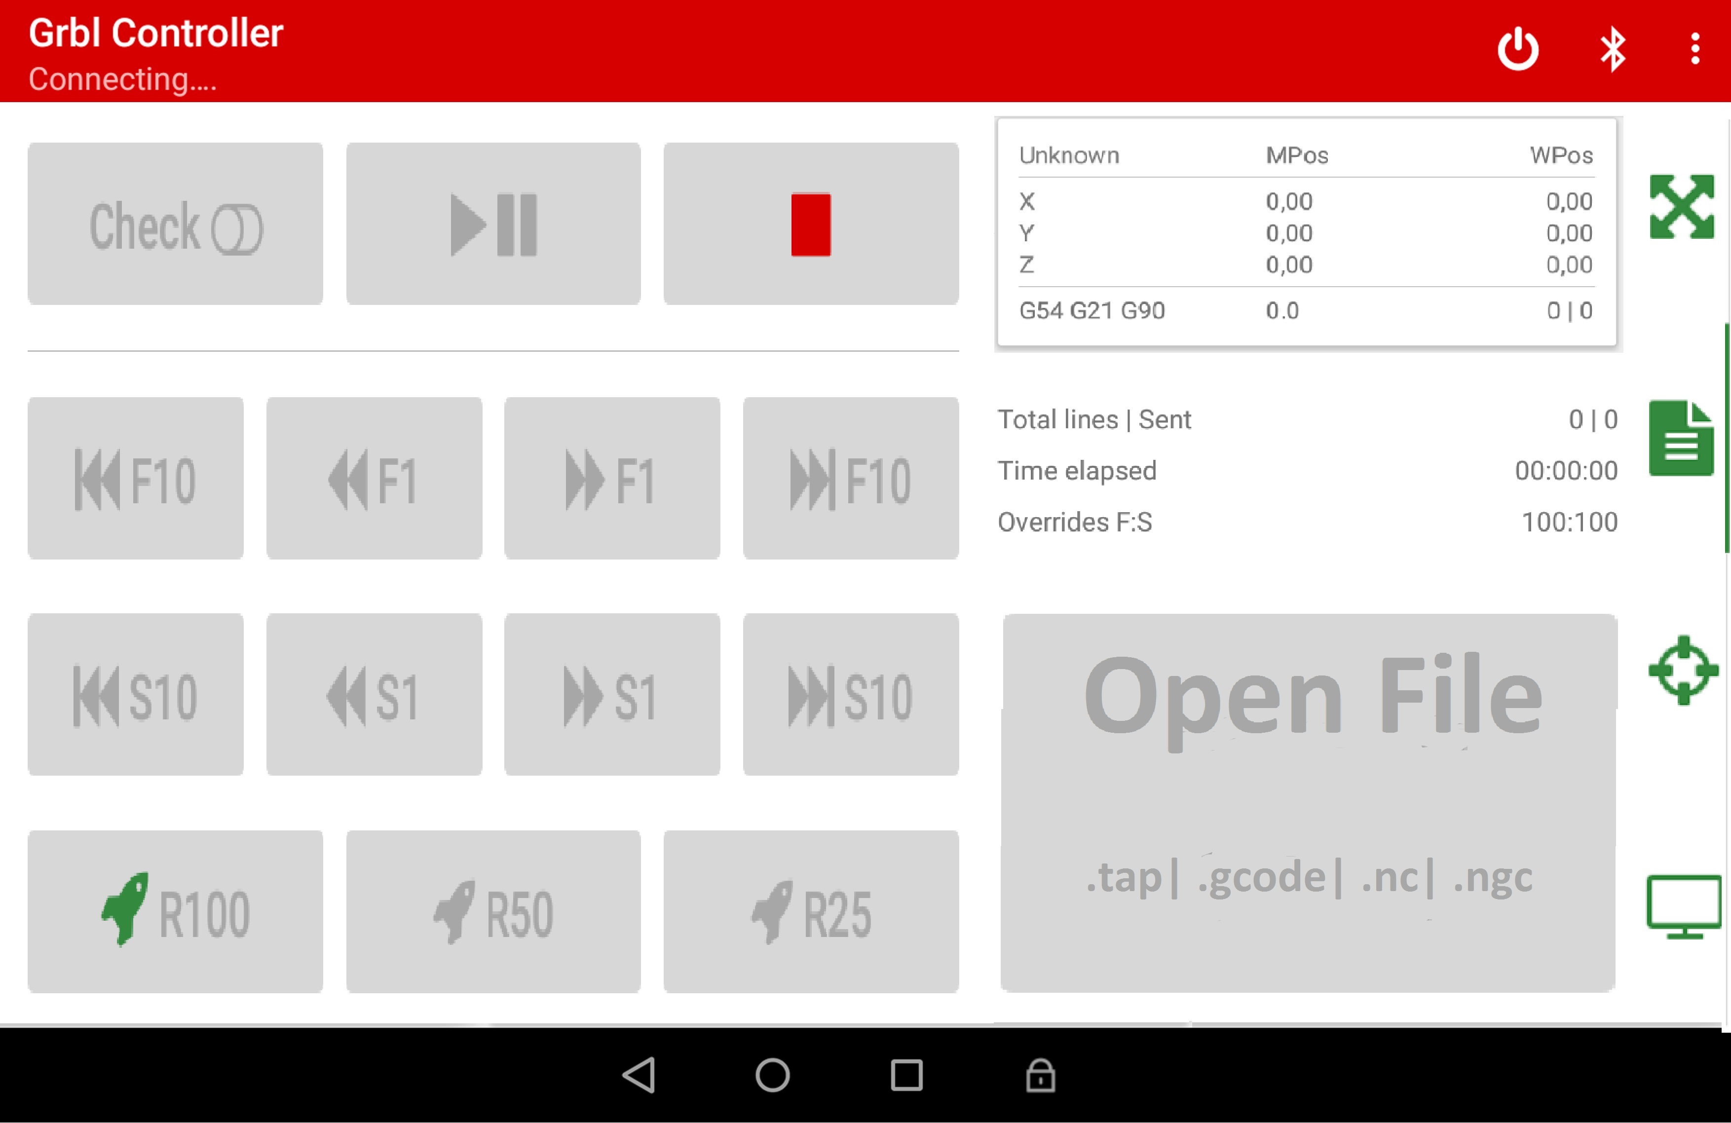Select the green file sheet tab icon
This screenshot has width=1731, height=1123.
coord(1682,438)
